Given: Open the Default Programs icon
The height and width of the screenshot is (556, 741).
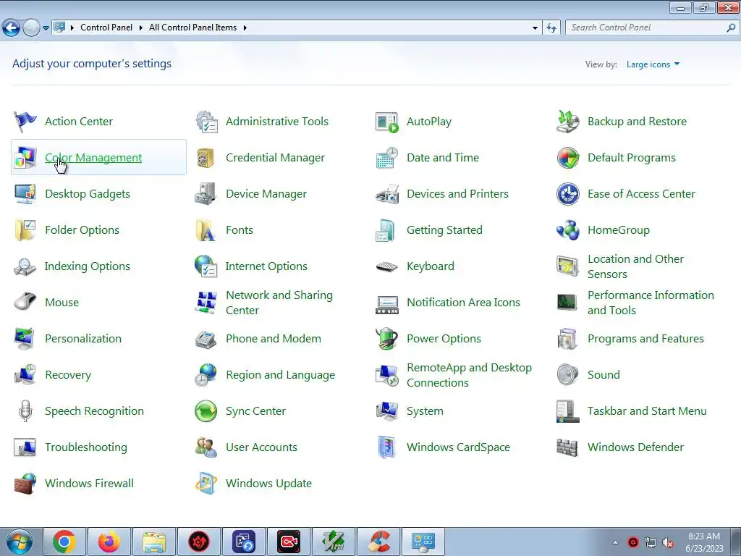Looking at the screenshot, I should click(567, 158).
